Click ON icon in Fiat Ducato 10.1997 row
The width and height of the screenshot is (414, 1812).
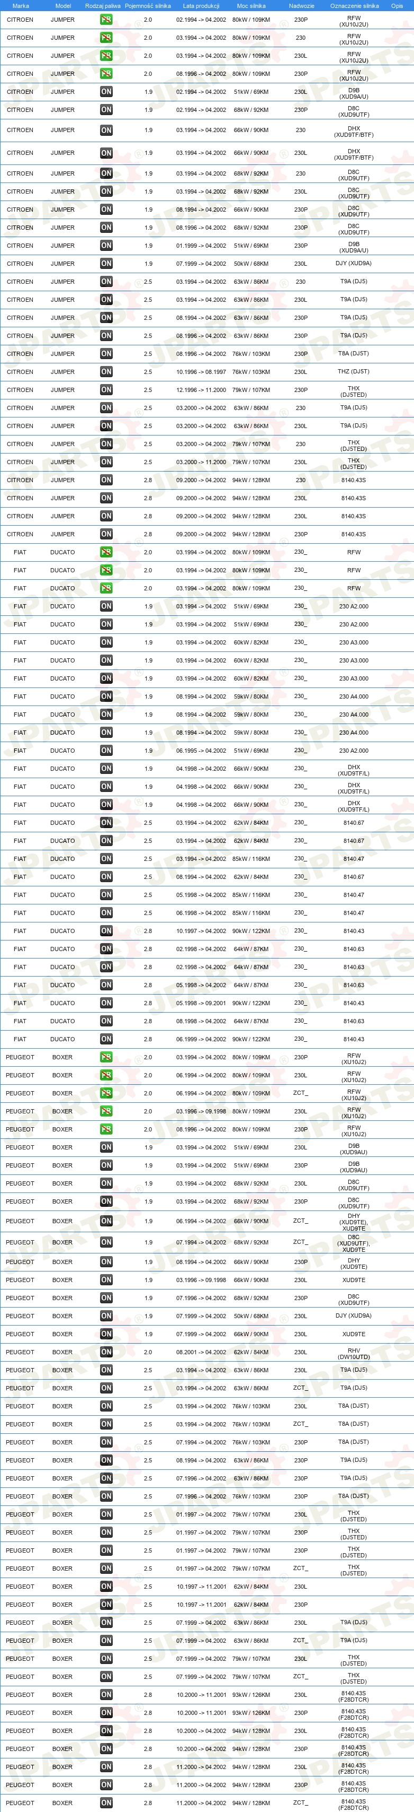(106, 930)
